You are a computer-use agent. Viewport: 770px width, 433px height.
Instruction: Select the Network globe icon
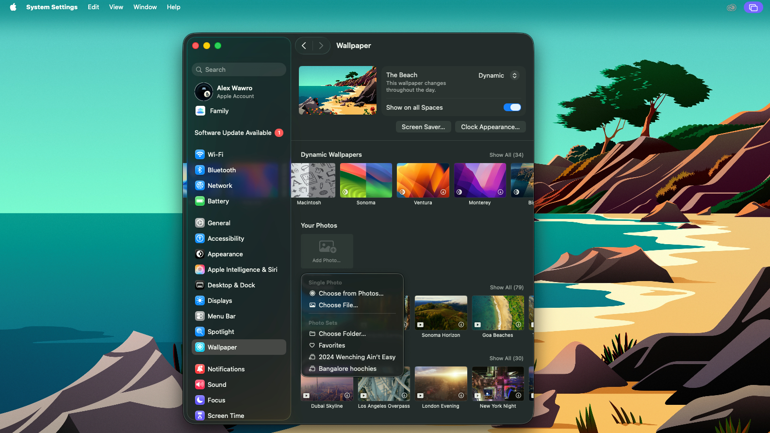click(200, 185)
